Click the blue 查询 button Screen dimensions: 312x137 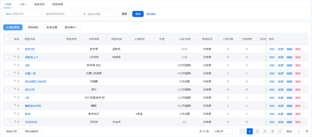point(138,14)
